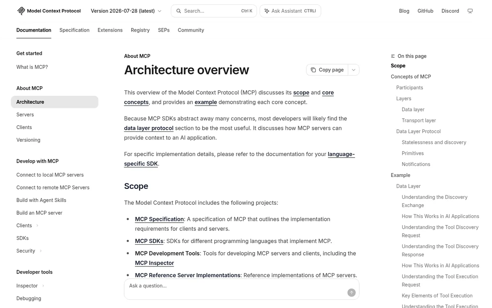Open Build with Agent Skills

(x=41, y=200)
